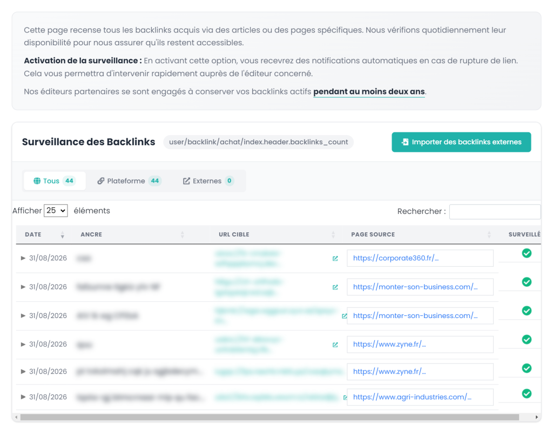The width and height of the screenshot is (553, 445).
Task: Expand the agri-industries.com row
Action: click(x=23, y=397)
